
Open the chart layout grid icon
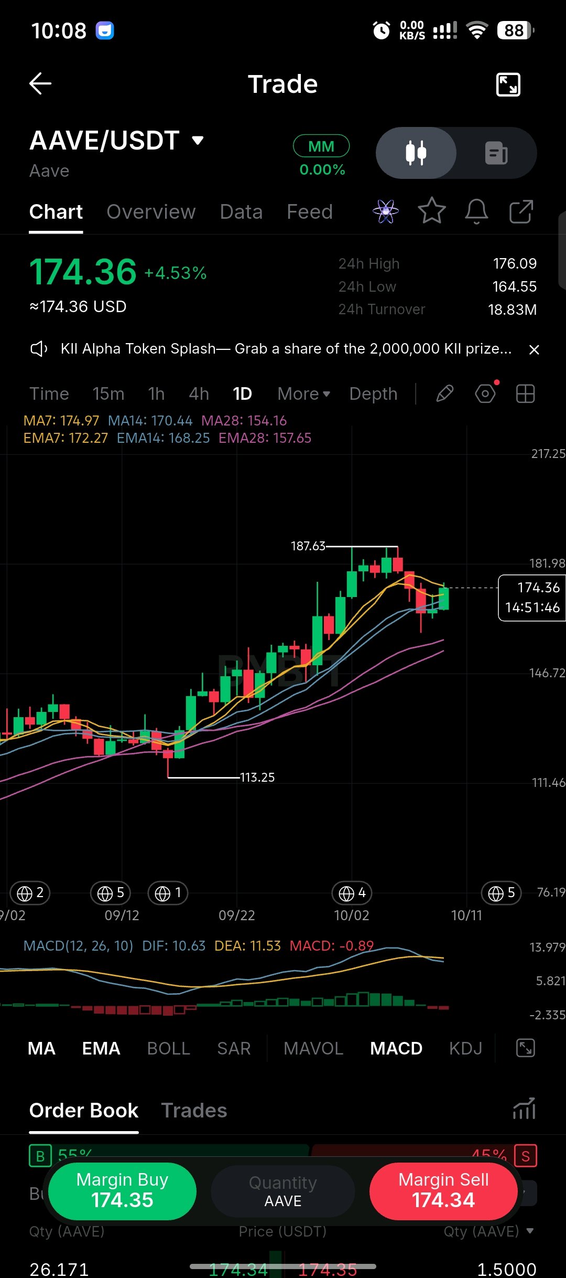[525, 393]
